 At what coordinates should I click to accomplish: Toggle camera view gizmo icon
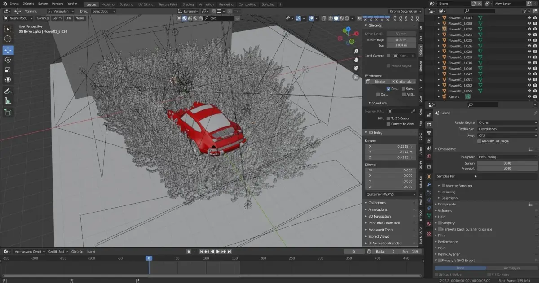[356, 68]
